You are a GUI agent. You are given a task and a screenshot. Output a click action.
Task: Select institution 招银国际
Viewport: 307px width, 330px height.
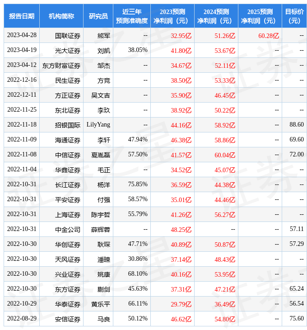click(x=68, y=125)
